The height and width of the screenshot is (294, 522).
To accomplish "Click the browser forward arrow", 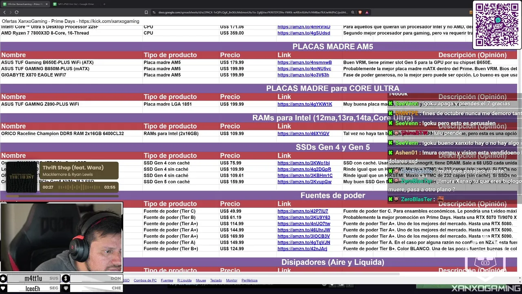I will [10, 12].
